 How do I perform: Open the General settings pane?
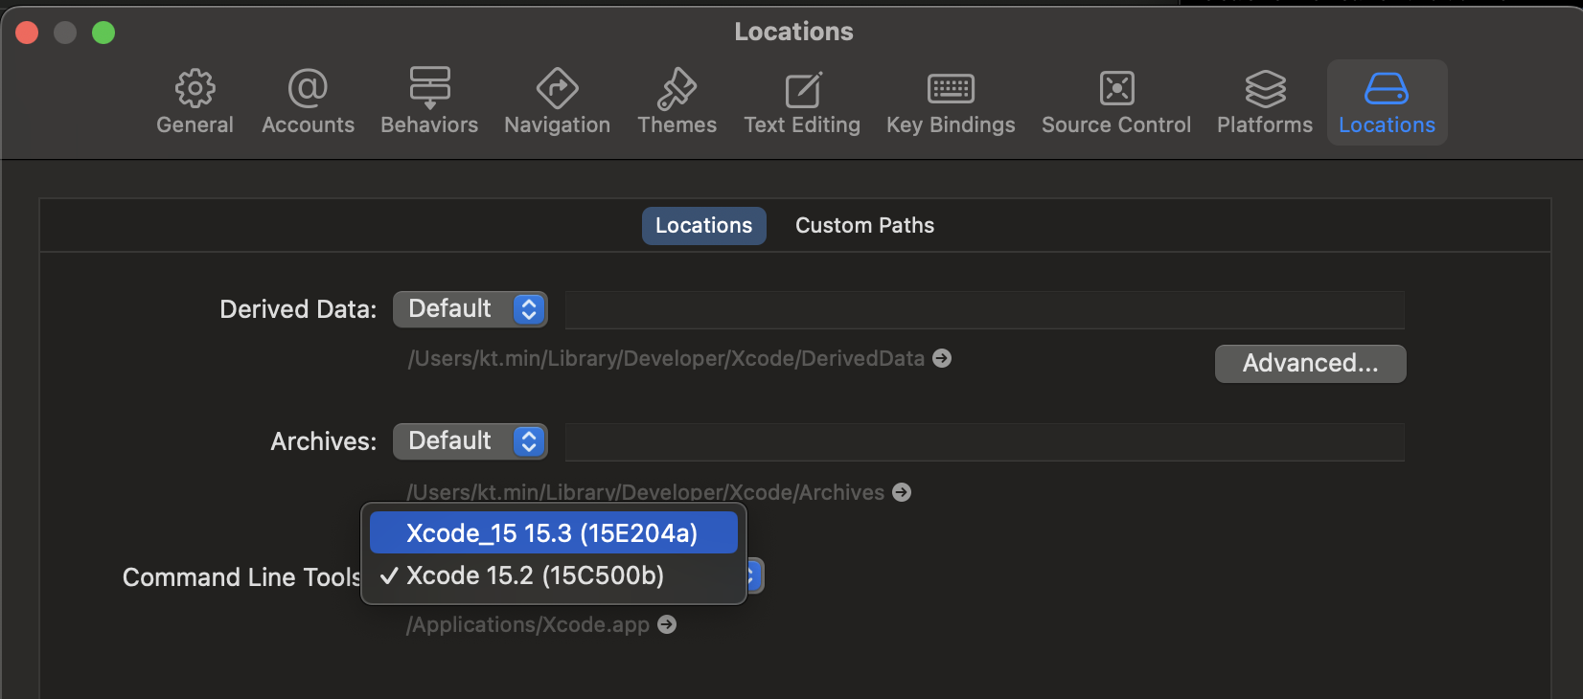coord(195,102)
